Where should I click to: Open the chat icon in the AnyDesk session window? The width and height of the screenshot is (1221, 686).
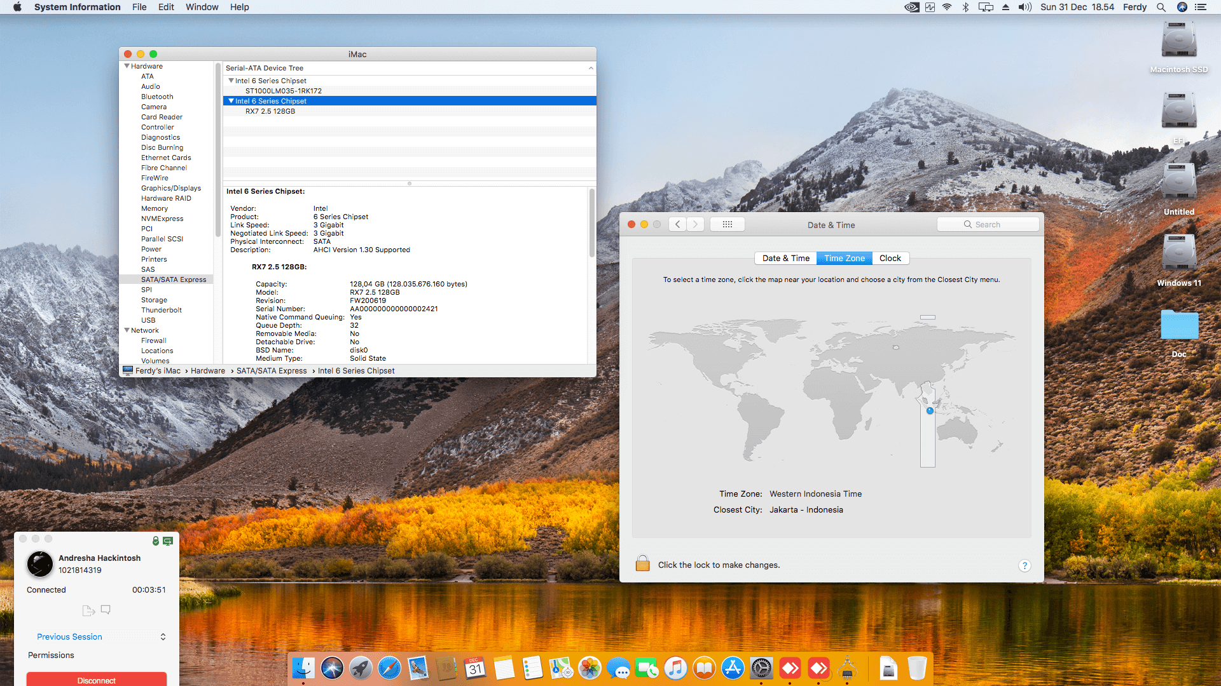[x=106, y=610]
